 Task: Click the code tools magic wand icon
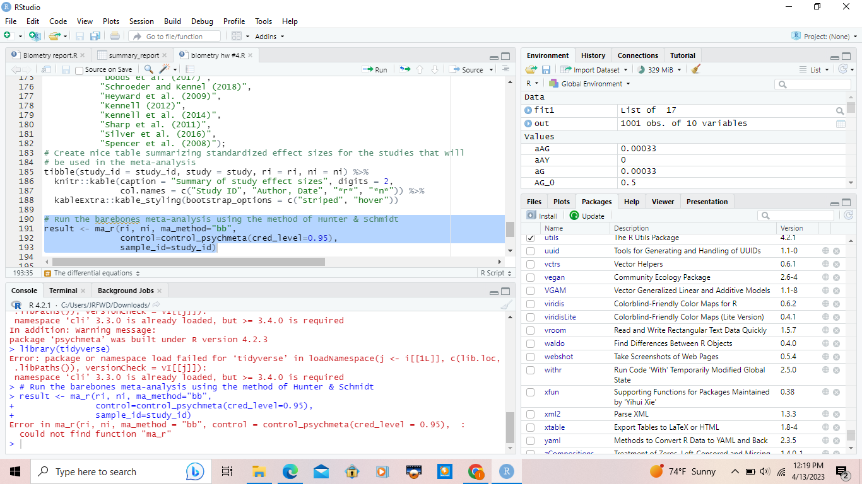[x=164, y=69]
